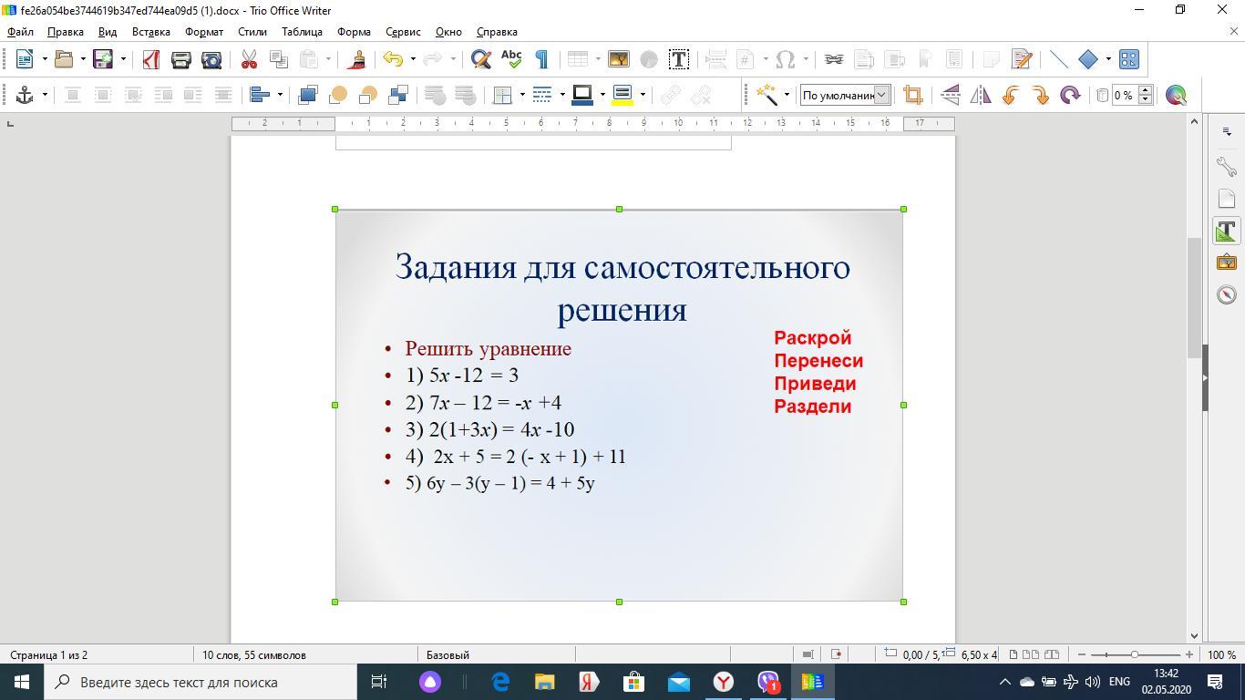1245x700 pixels.
Task: Insert a special character (Omega icon)
Action: pyautogui.click(x=785, y=59)
